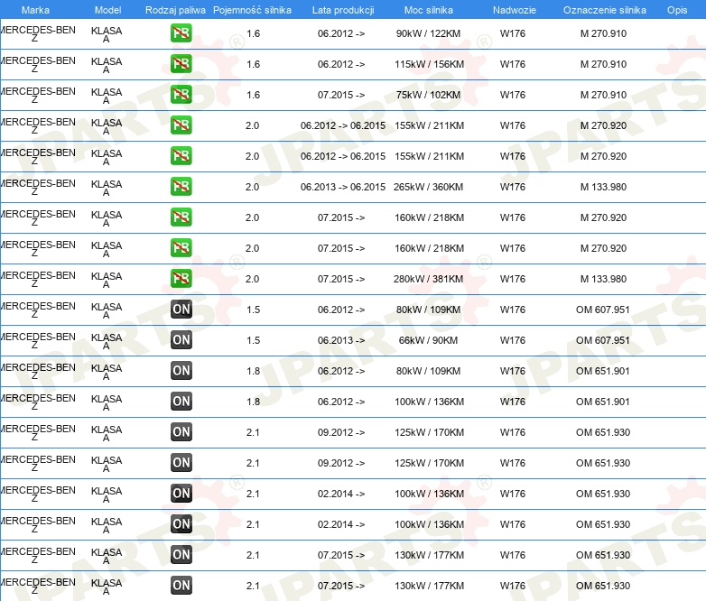
Task: Click the PB fuel icon in the 90kW / 122KM row
Action: click(x=181, y=34)
